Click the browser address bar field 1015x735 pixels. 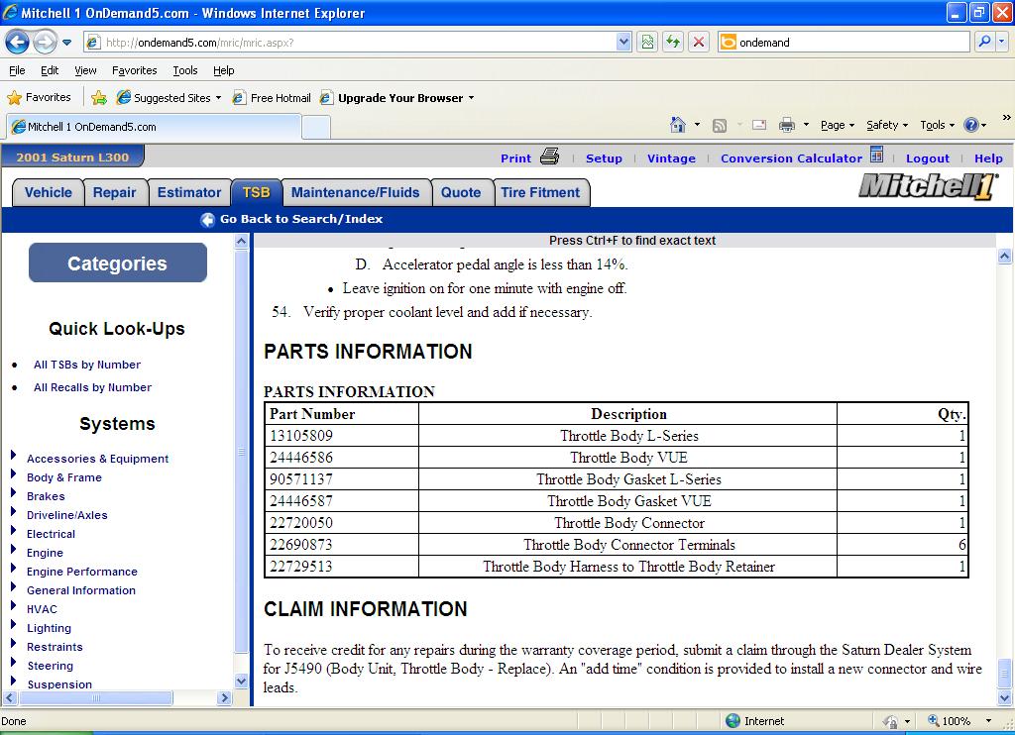tap(357, 43)
